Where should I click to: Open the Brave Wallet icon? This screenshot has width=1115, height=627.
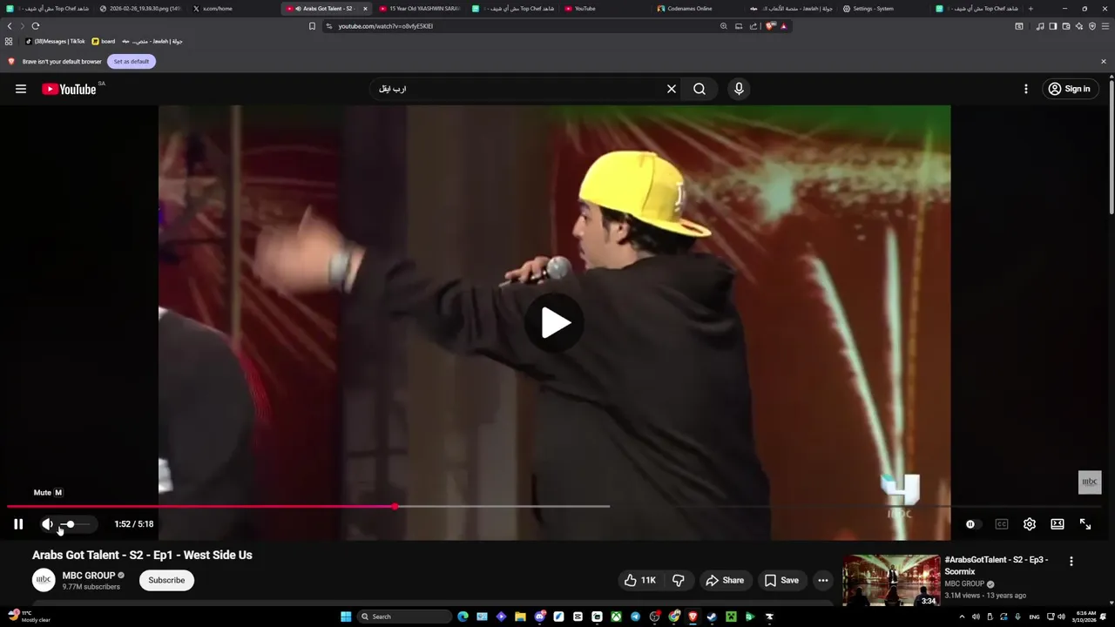1066,26
